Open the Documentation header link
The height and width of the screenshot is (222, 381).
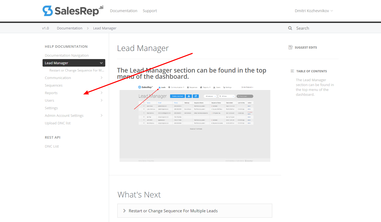coord(124,11)
